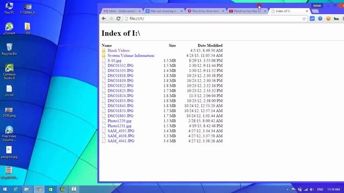Open the yellow smiley extension icon

328,19
